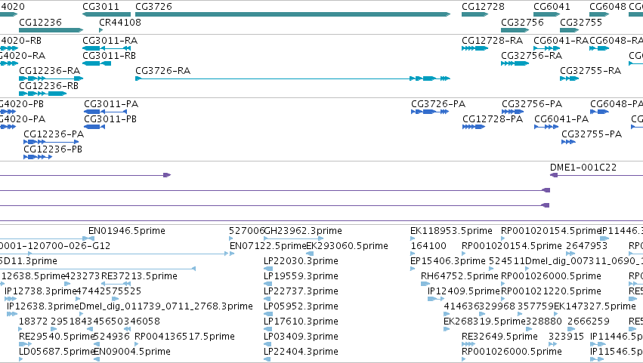The width and height of the screenshot is (643, 363).
Task: Select the RP004136517.5prime label
Action: click(184, 337)
